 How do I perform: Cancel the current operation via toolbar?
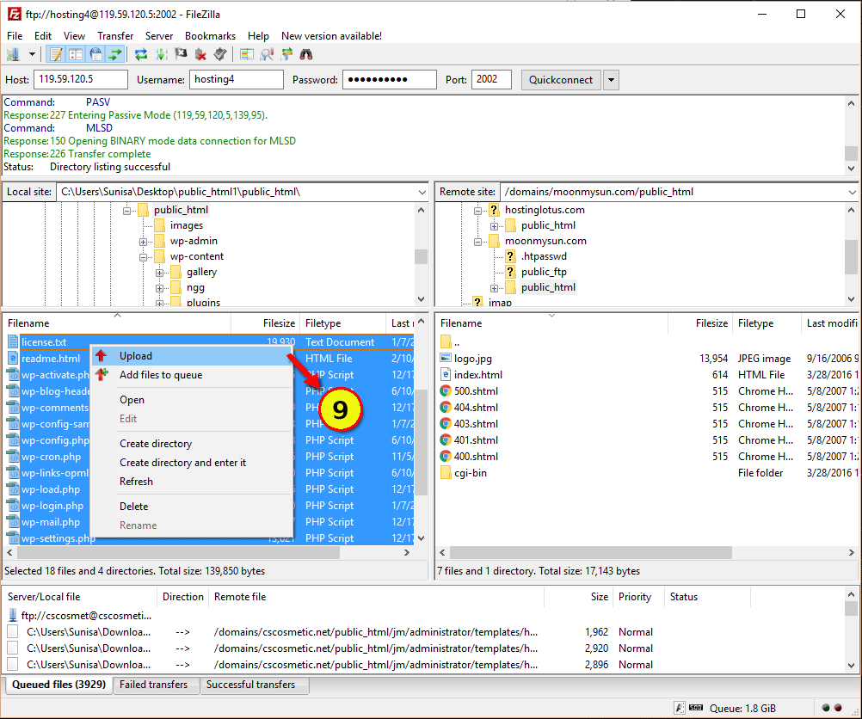(181, 54)
